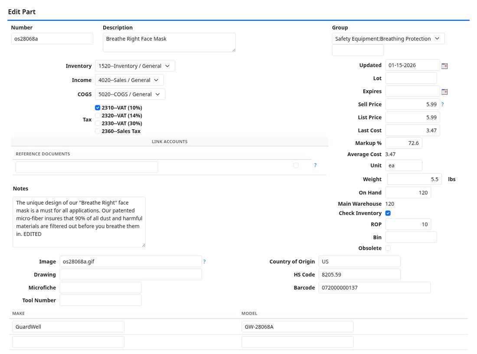The height and width of the screenshot is (354, 477).
Task: Edit the Notes text area
Action: click(x=79, y=222)
